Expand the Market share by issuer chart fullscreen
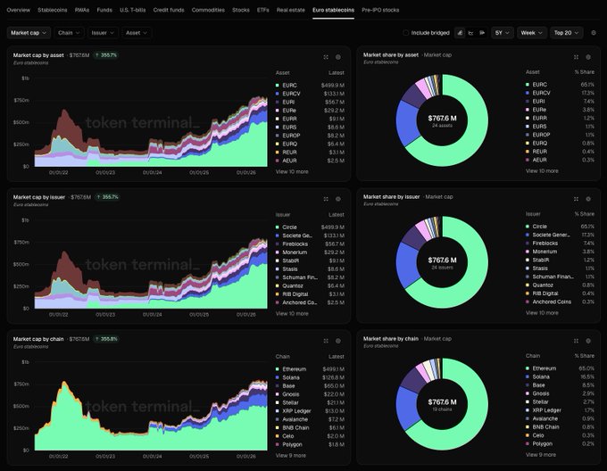The image size is (607, 471). coord(576,199)
